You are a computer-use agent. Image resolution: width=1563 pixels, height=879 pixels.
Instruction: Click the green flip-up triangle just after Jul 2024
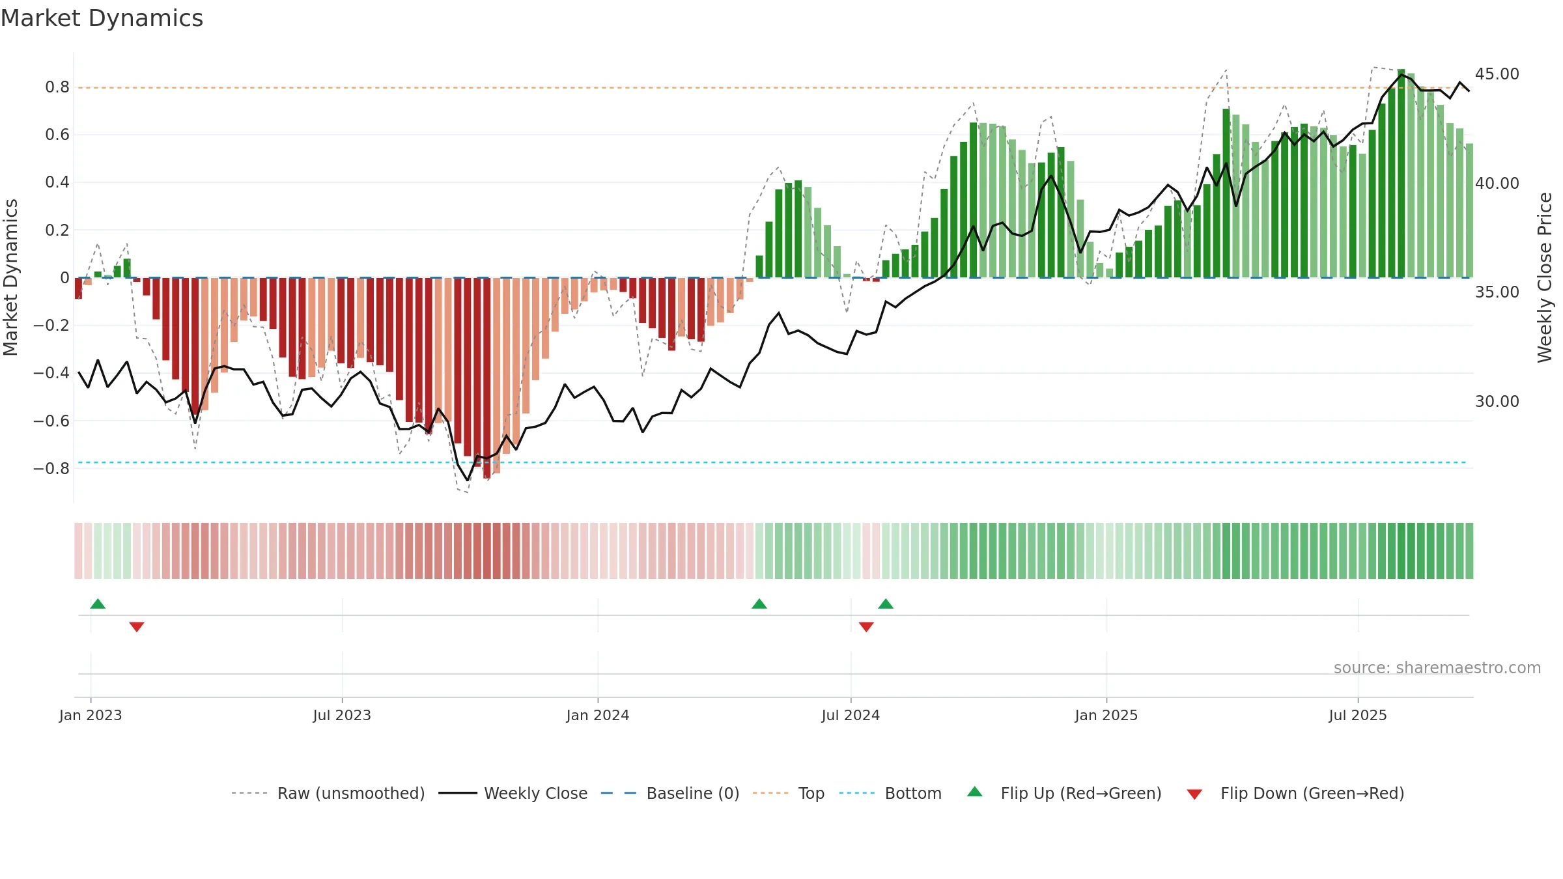point(886,604)
